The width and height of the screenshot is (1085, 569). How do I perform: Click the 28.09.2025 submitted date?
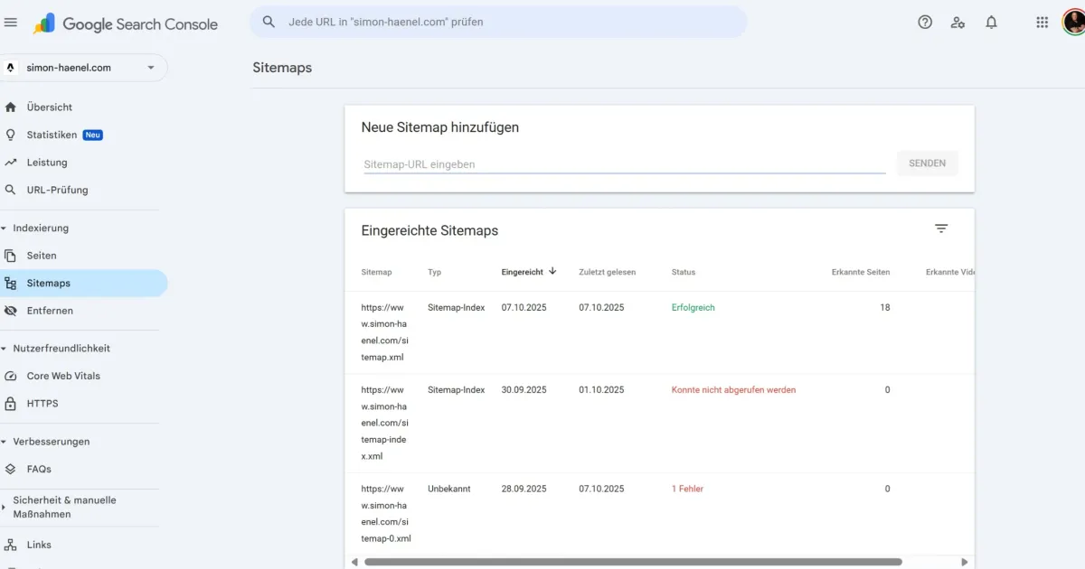[524, 489]
